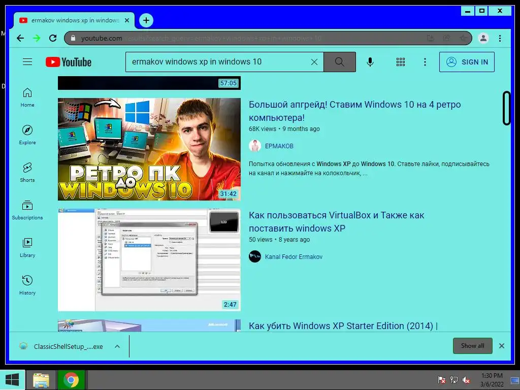520x390 pixels.
Task: Start voice search with microphone icon
Action: 370,62
